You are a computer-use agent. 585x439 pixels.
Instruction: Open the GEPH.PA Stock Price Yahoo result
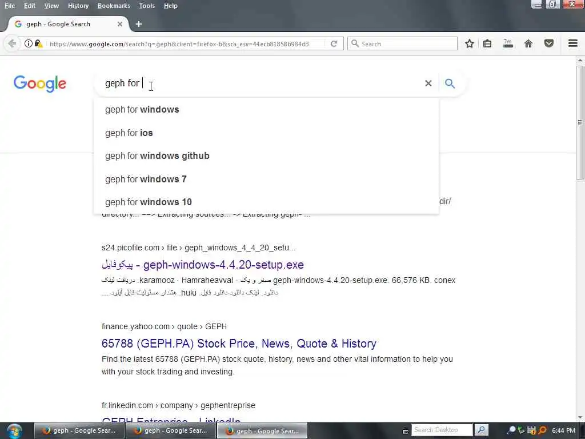[x=239, y=344]
